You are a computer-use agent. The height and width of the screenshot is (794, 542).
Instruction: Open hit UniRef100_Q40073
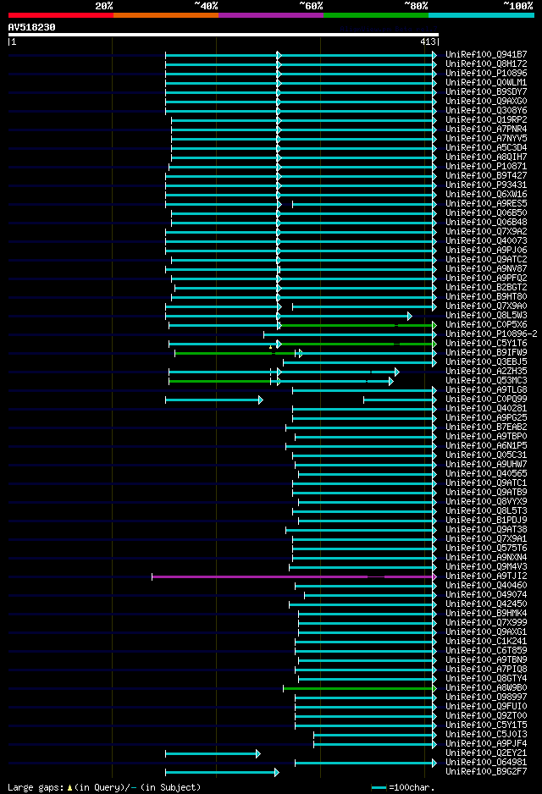point(486,240)
